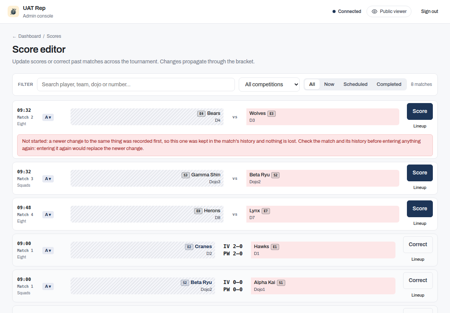Click the back arrow before Dashboard

pyautogui.click(x=14, y=37)
